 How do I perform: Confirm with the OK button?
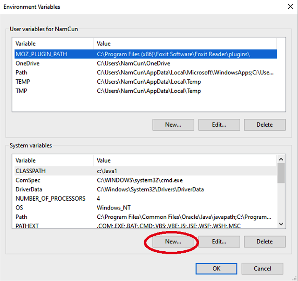(216, 268)
